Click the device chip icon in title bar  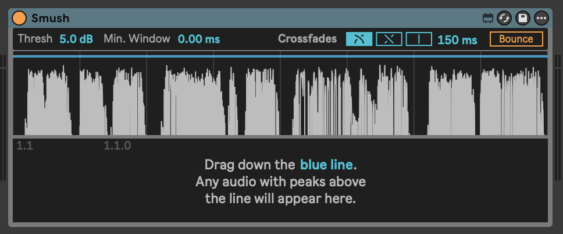(x=488, y=18)
